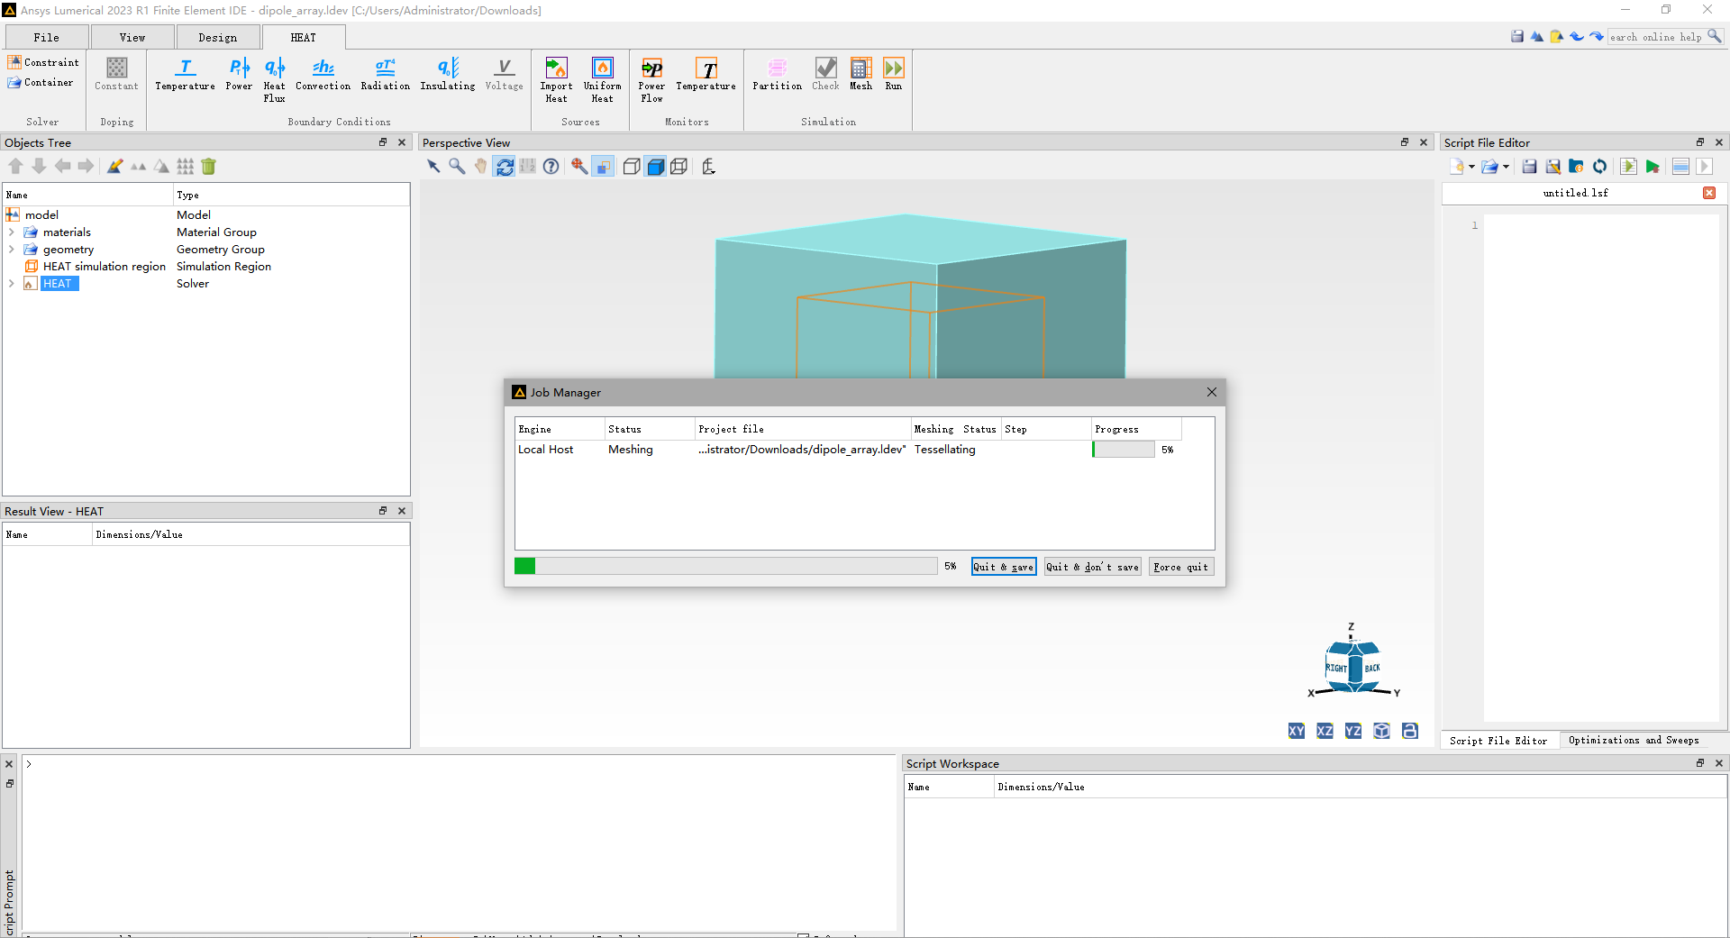
Task: Click the orientation cube gizmo
Action: point(1352,668)
